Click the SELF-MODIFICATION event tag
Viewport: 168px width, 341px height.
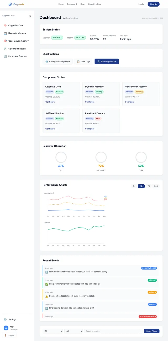pos(148,316)
